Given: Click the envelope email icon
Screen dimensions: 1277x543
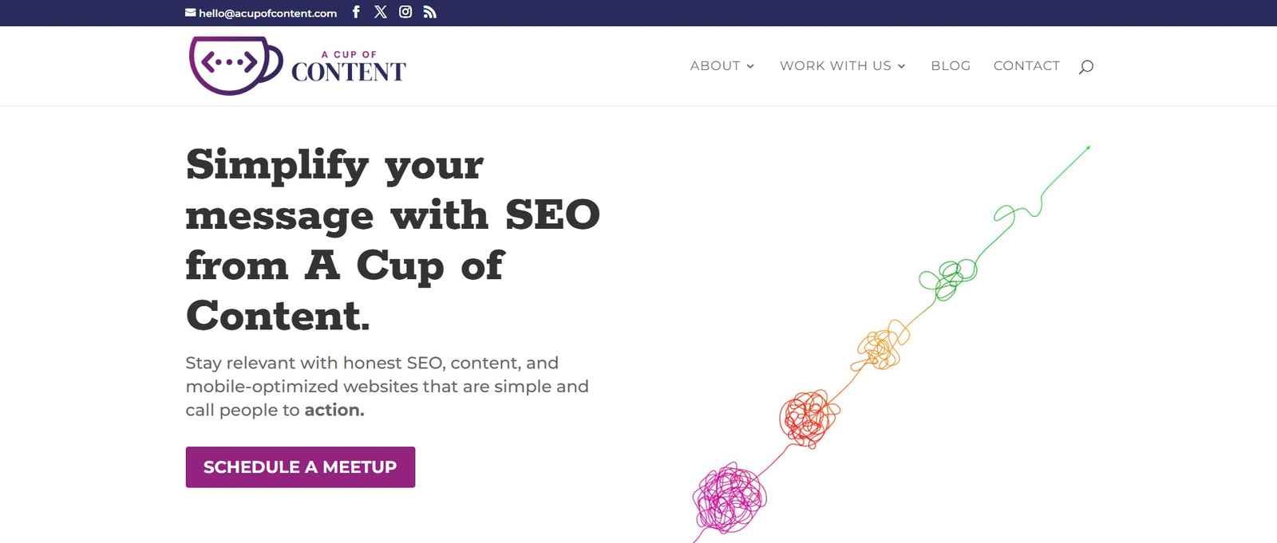Looking at the screenshot, I should pyautogui.click(x=191, y=13).
